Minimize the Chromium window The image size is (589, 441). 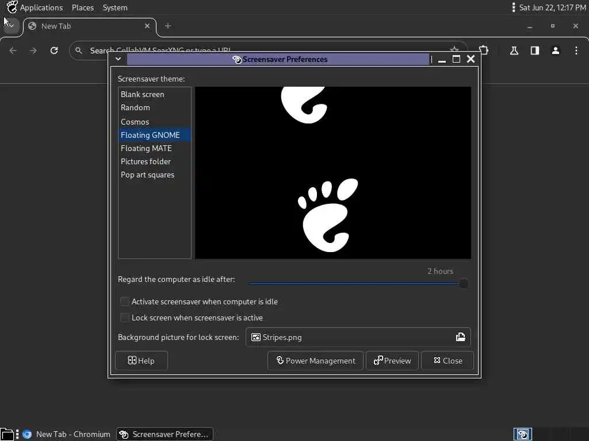tap(530, 26)
